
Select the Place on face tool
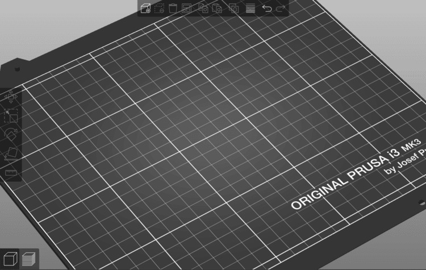(x=11, y=153)
